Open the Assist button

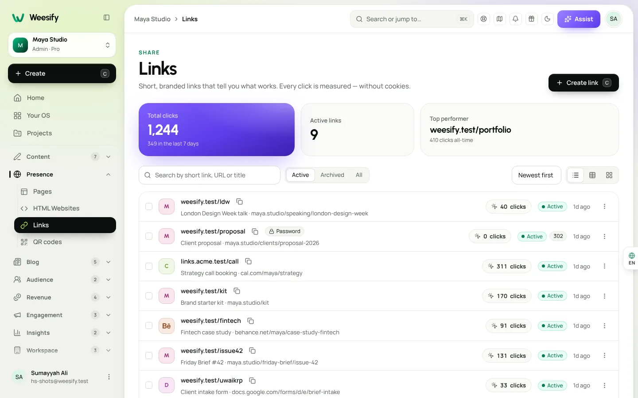coord(579,19)
